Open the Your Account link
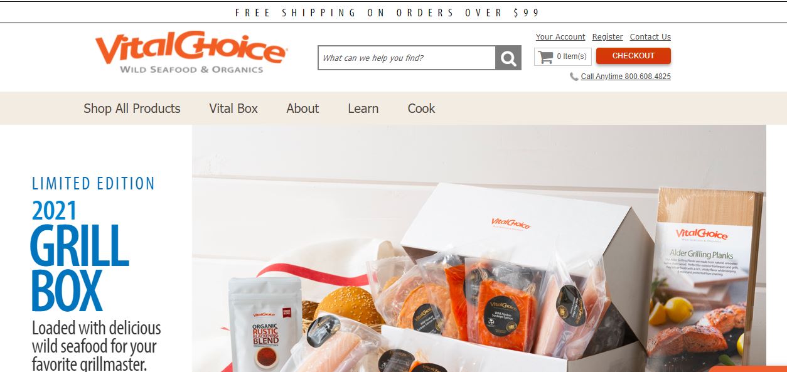This screenshot has width=787, height=372. 560,37
